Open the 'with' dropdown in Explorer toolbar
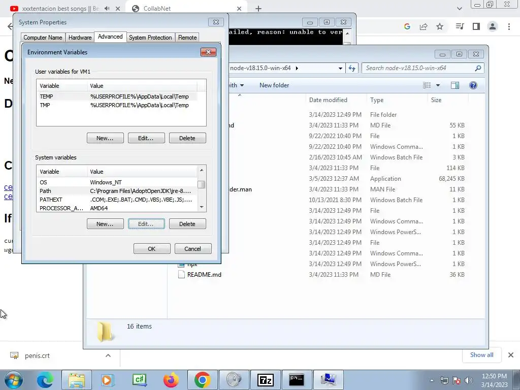Screen dimensions: 520x390 236,85
